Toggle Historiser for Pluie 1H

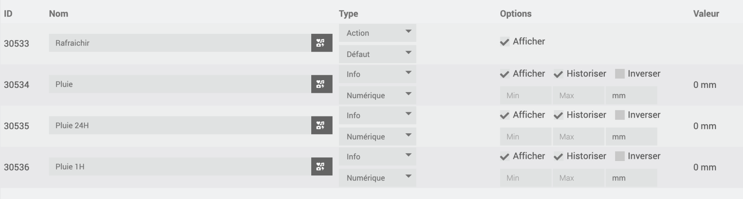coord(558,156)
